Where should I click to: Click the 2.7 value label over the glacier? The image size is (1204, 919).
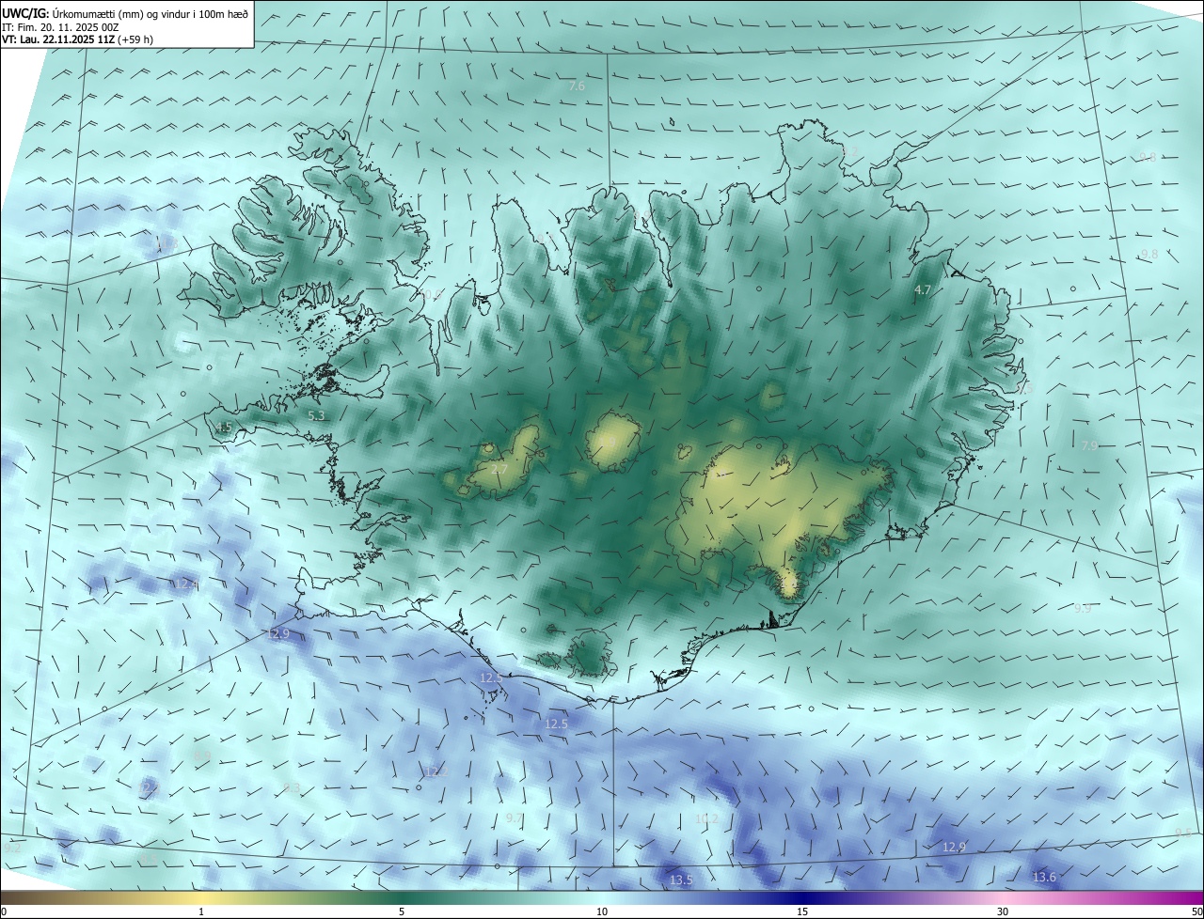pos(499,470)
